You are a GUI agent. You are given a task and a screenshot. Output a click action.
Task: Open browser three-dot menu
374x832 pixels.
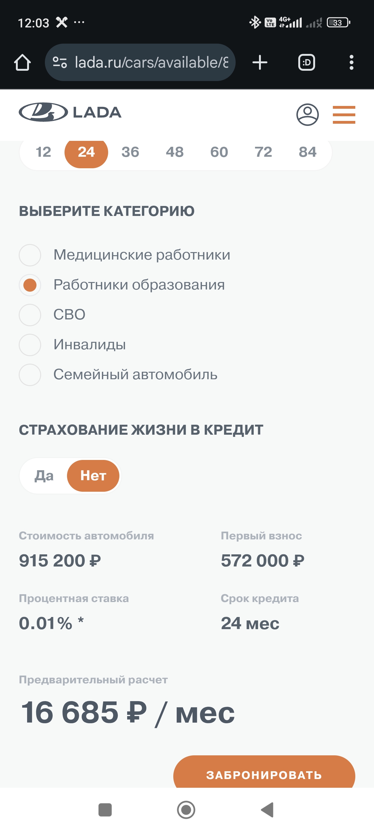point(351,62)
